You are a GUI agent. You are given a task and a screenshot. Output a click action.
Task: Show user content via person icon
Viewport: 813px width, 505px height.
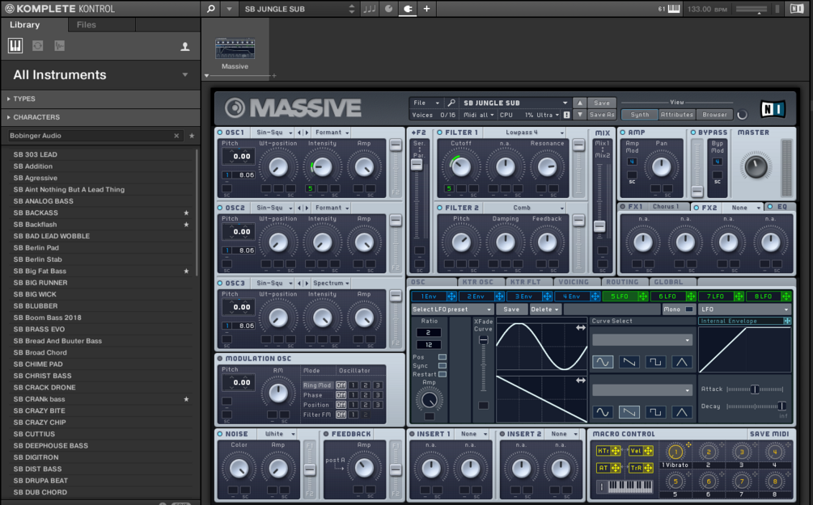point(184,47)
